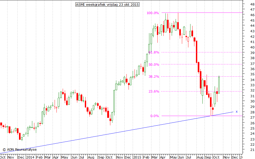The width and height of the screenshot is (255, 159).
Task: Click the 100.0% Fibonacci label
Action: (153, 13)
